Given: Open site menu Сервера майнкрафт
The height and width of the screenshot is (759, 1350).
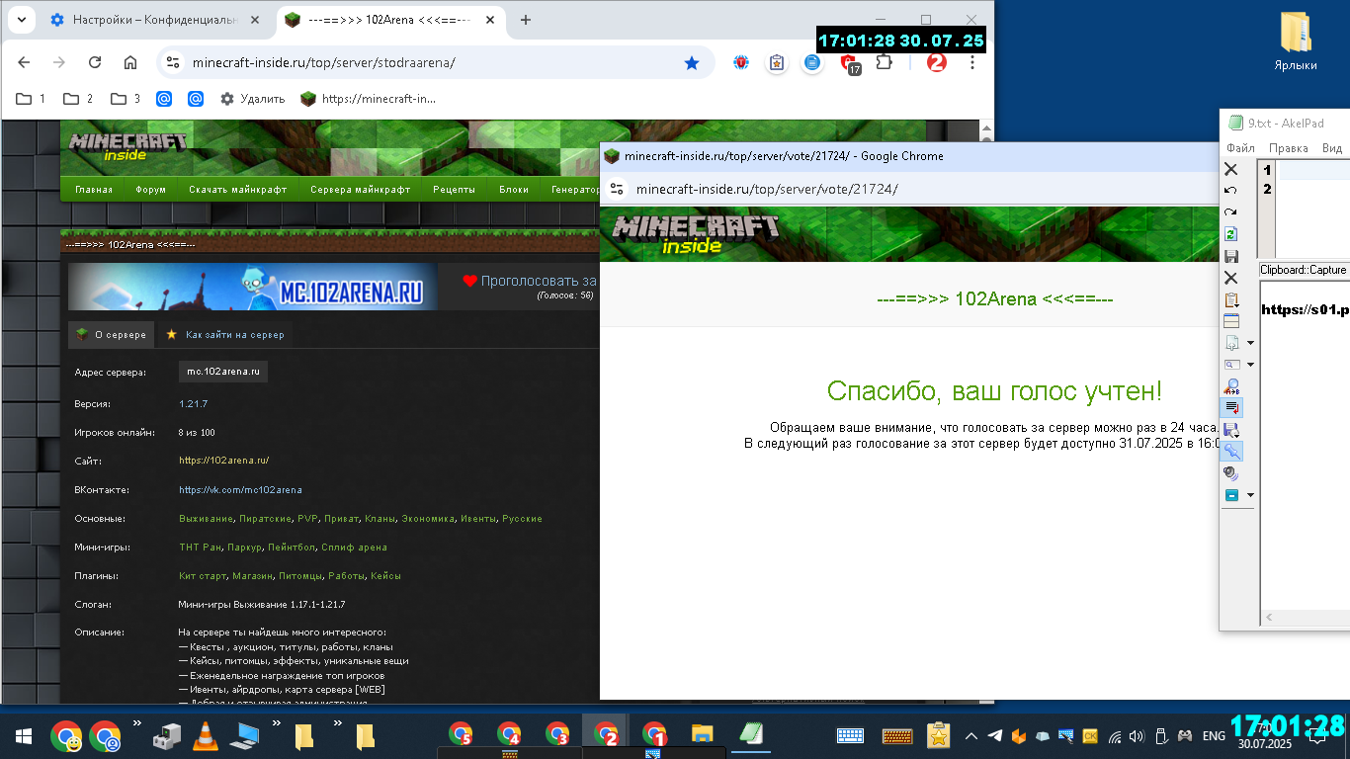Looking at the screenshot, I should 360,190.
